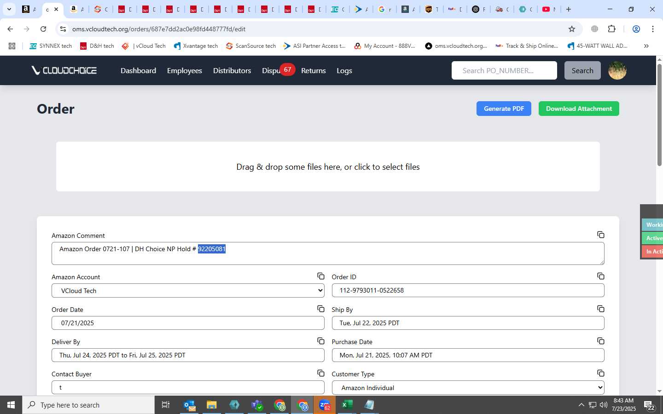Open the Chrome three-dot menu
The image size is (663, 414).
tap(653, 29)
